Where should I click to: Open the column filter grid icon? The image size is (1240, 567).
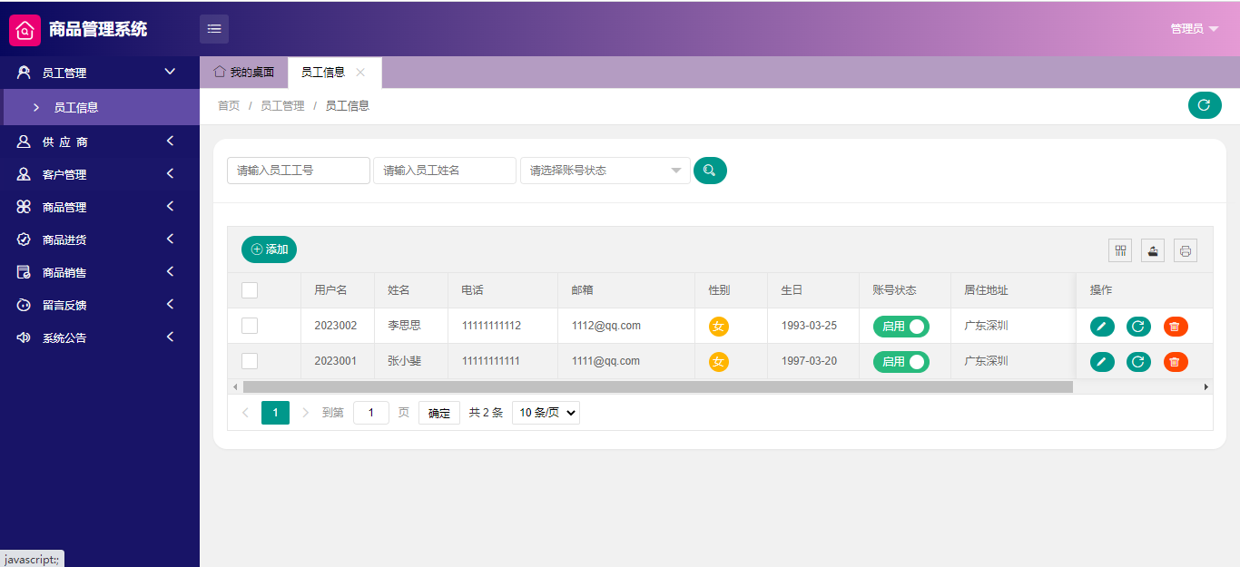(1120, 250)
